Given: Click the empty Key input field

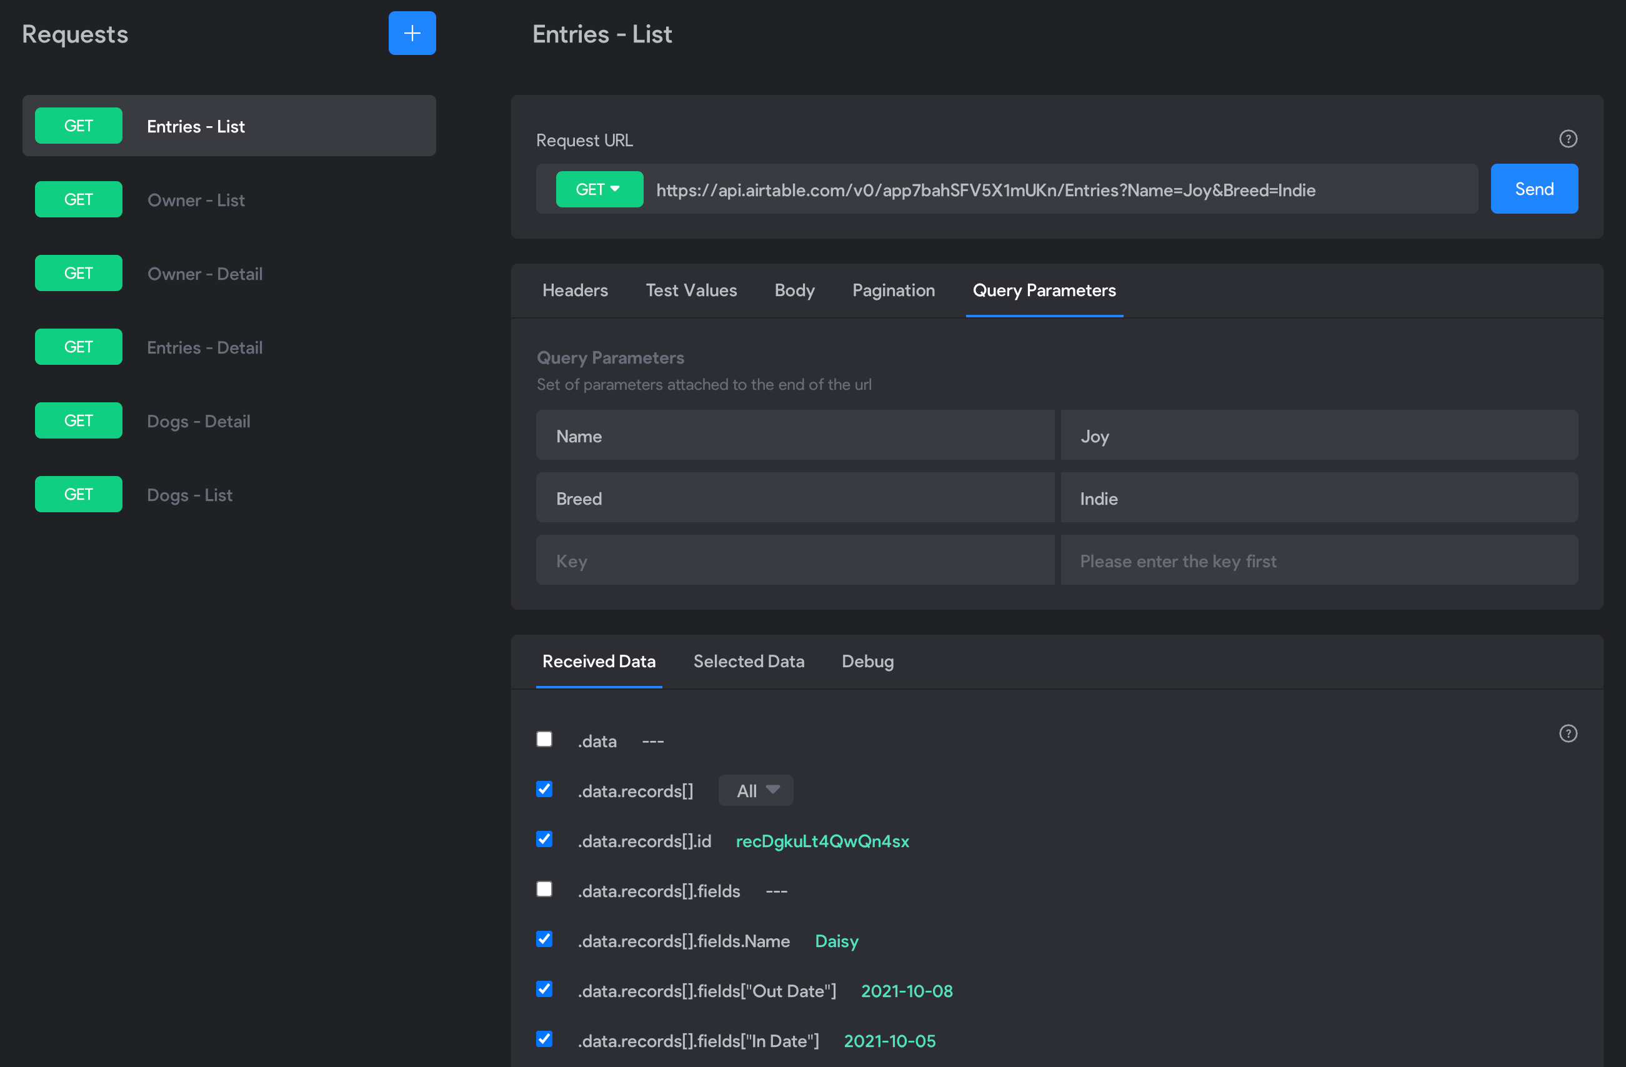Looking at the screenshot, I should [794, 560].
